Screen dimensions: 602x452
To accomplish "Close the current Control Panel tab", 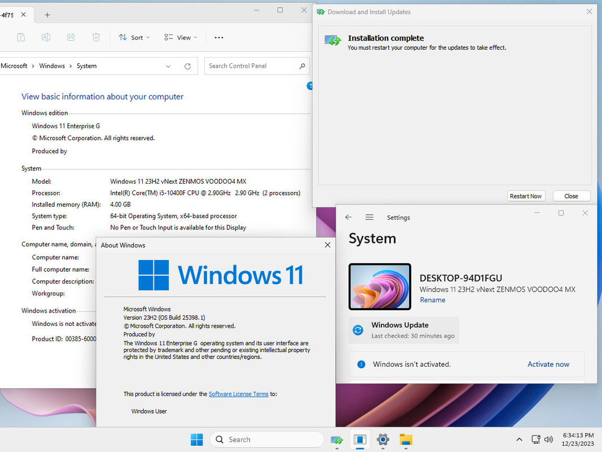I will [24, 15].
